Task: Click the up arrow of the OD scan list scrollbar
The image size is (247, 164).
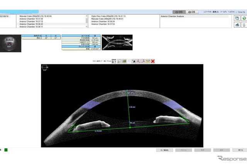Action: point(86,16)
